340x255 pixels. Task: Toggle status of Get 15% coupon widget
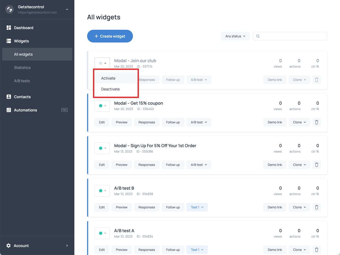tap(102, 106)
